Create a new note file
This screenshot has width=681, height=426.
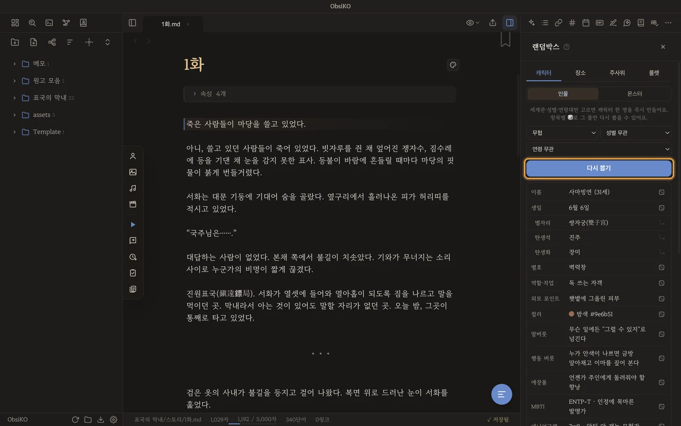[x=34, y=42]
